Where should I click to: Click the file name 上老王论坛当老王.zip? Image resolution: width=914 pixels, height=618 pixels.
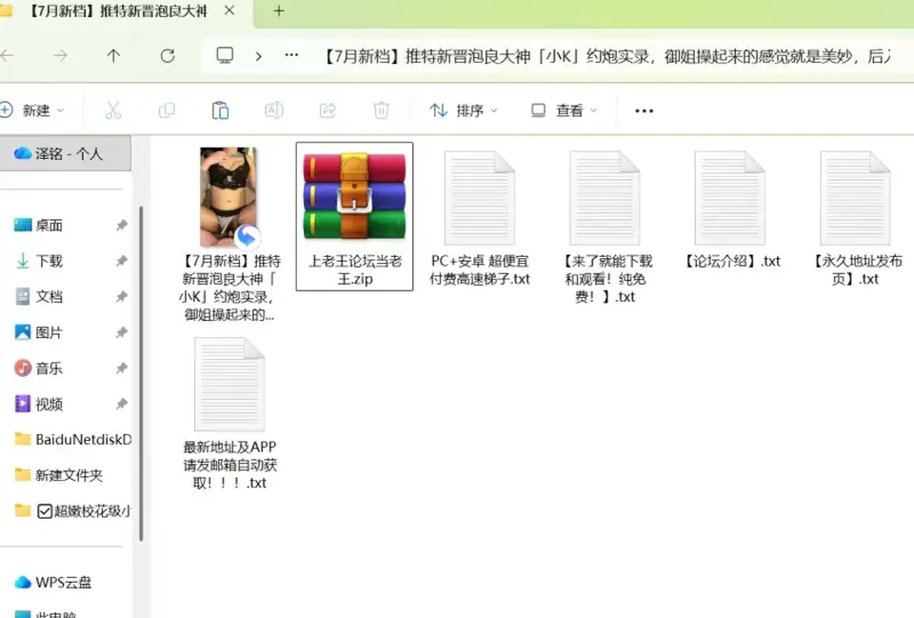click(354, 269)
